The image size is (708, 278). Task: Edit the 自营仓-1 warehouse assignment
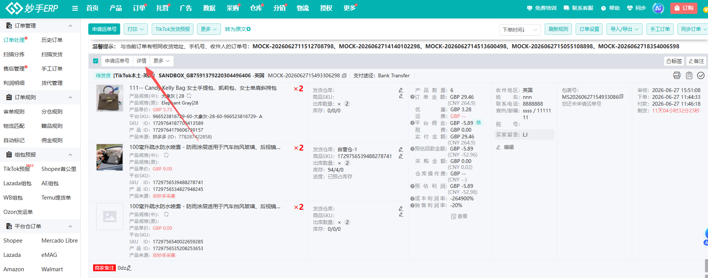coord(401,149)
